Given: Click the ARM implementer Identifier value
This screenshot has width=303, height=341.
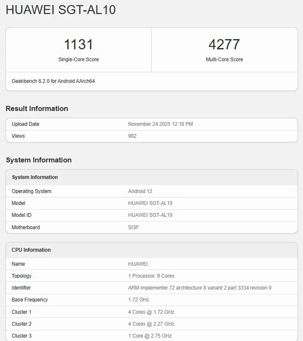Looking at the screenshot, I should (199, 288).
